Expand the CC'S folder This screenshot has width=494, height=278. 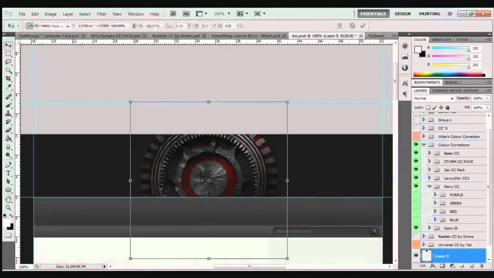[423, 128]
